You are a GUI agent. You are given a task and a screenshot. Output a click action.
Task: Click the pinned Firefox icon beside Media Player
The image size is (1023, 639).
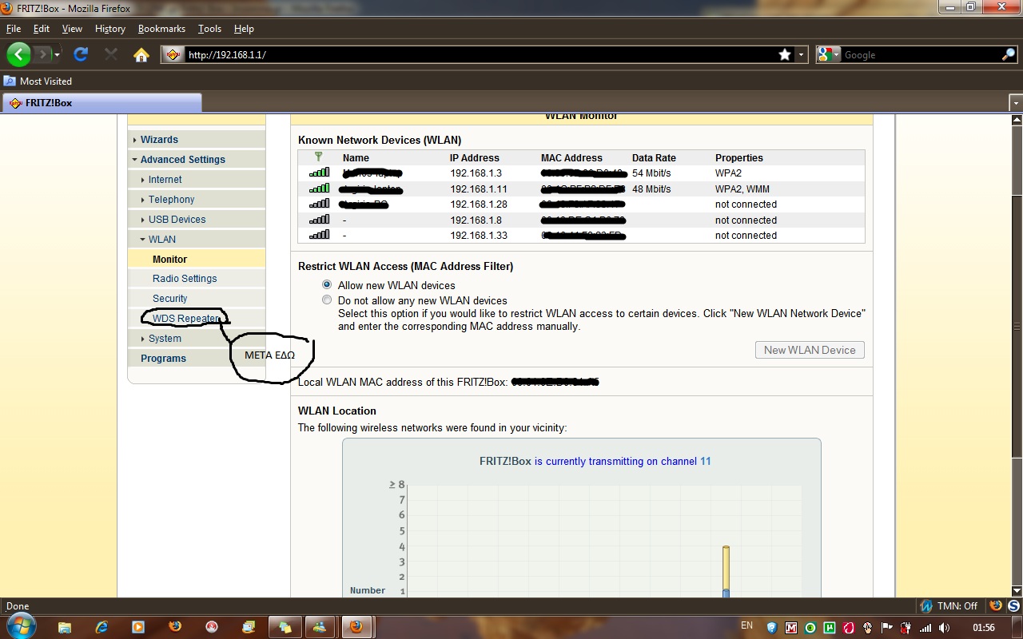[x=175, y=627]
